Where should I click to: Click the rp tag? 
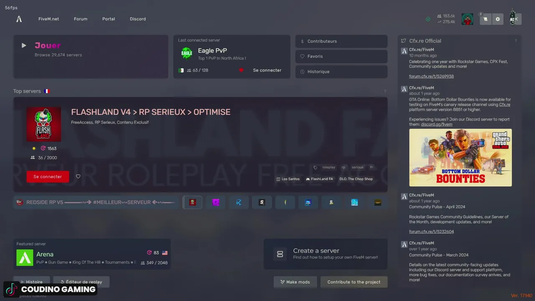[344, 167]
